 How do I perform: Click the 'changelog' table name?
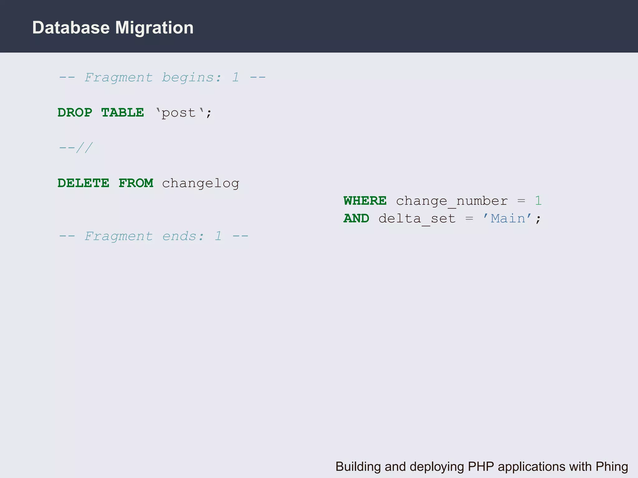tap(201, 184)
